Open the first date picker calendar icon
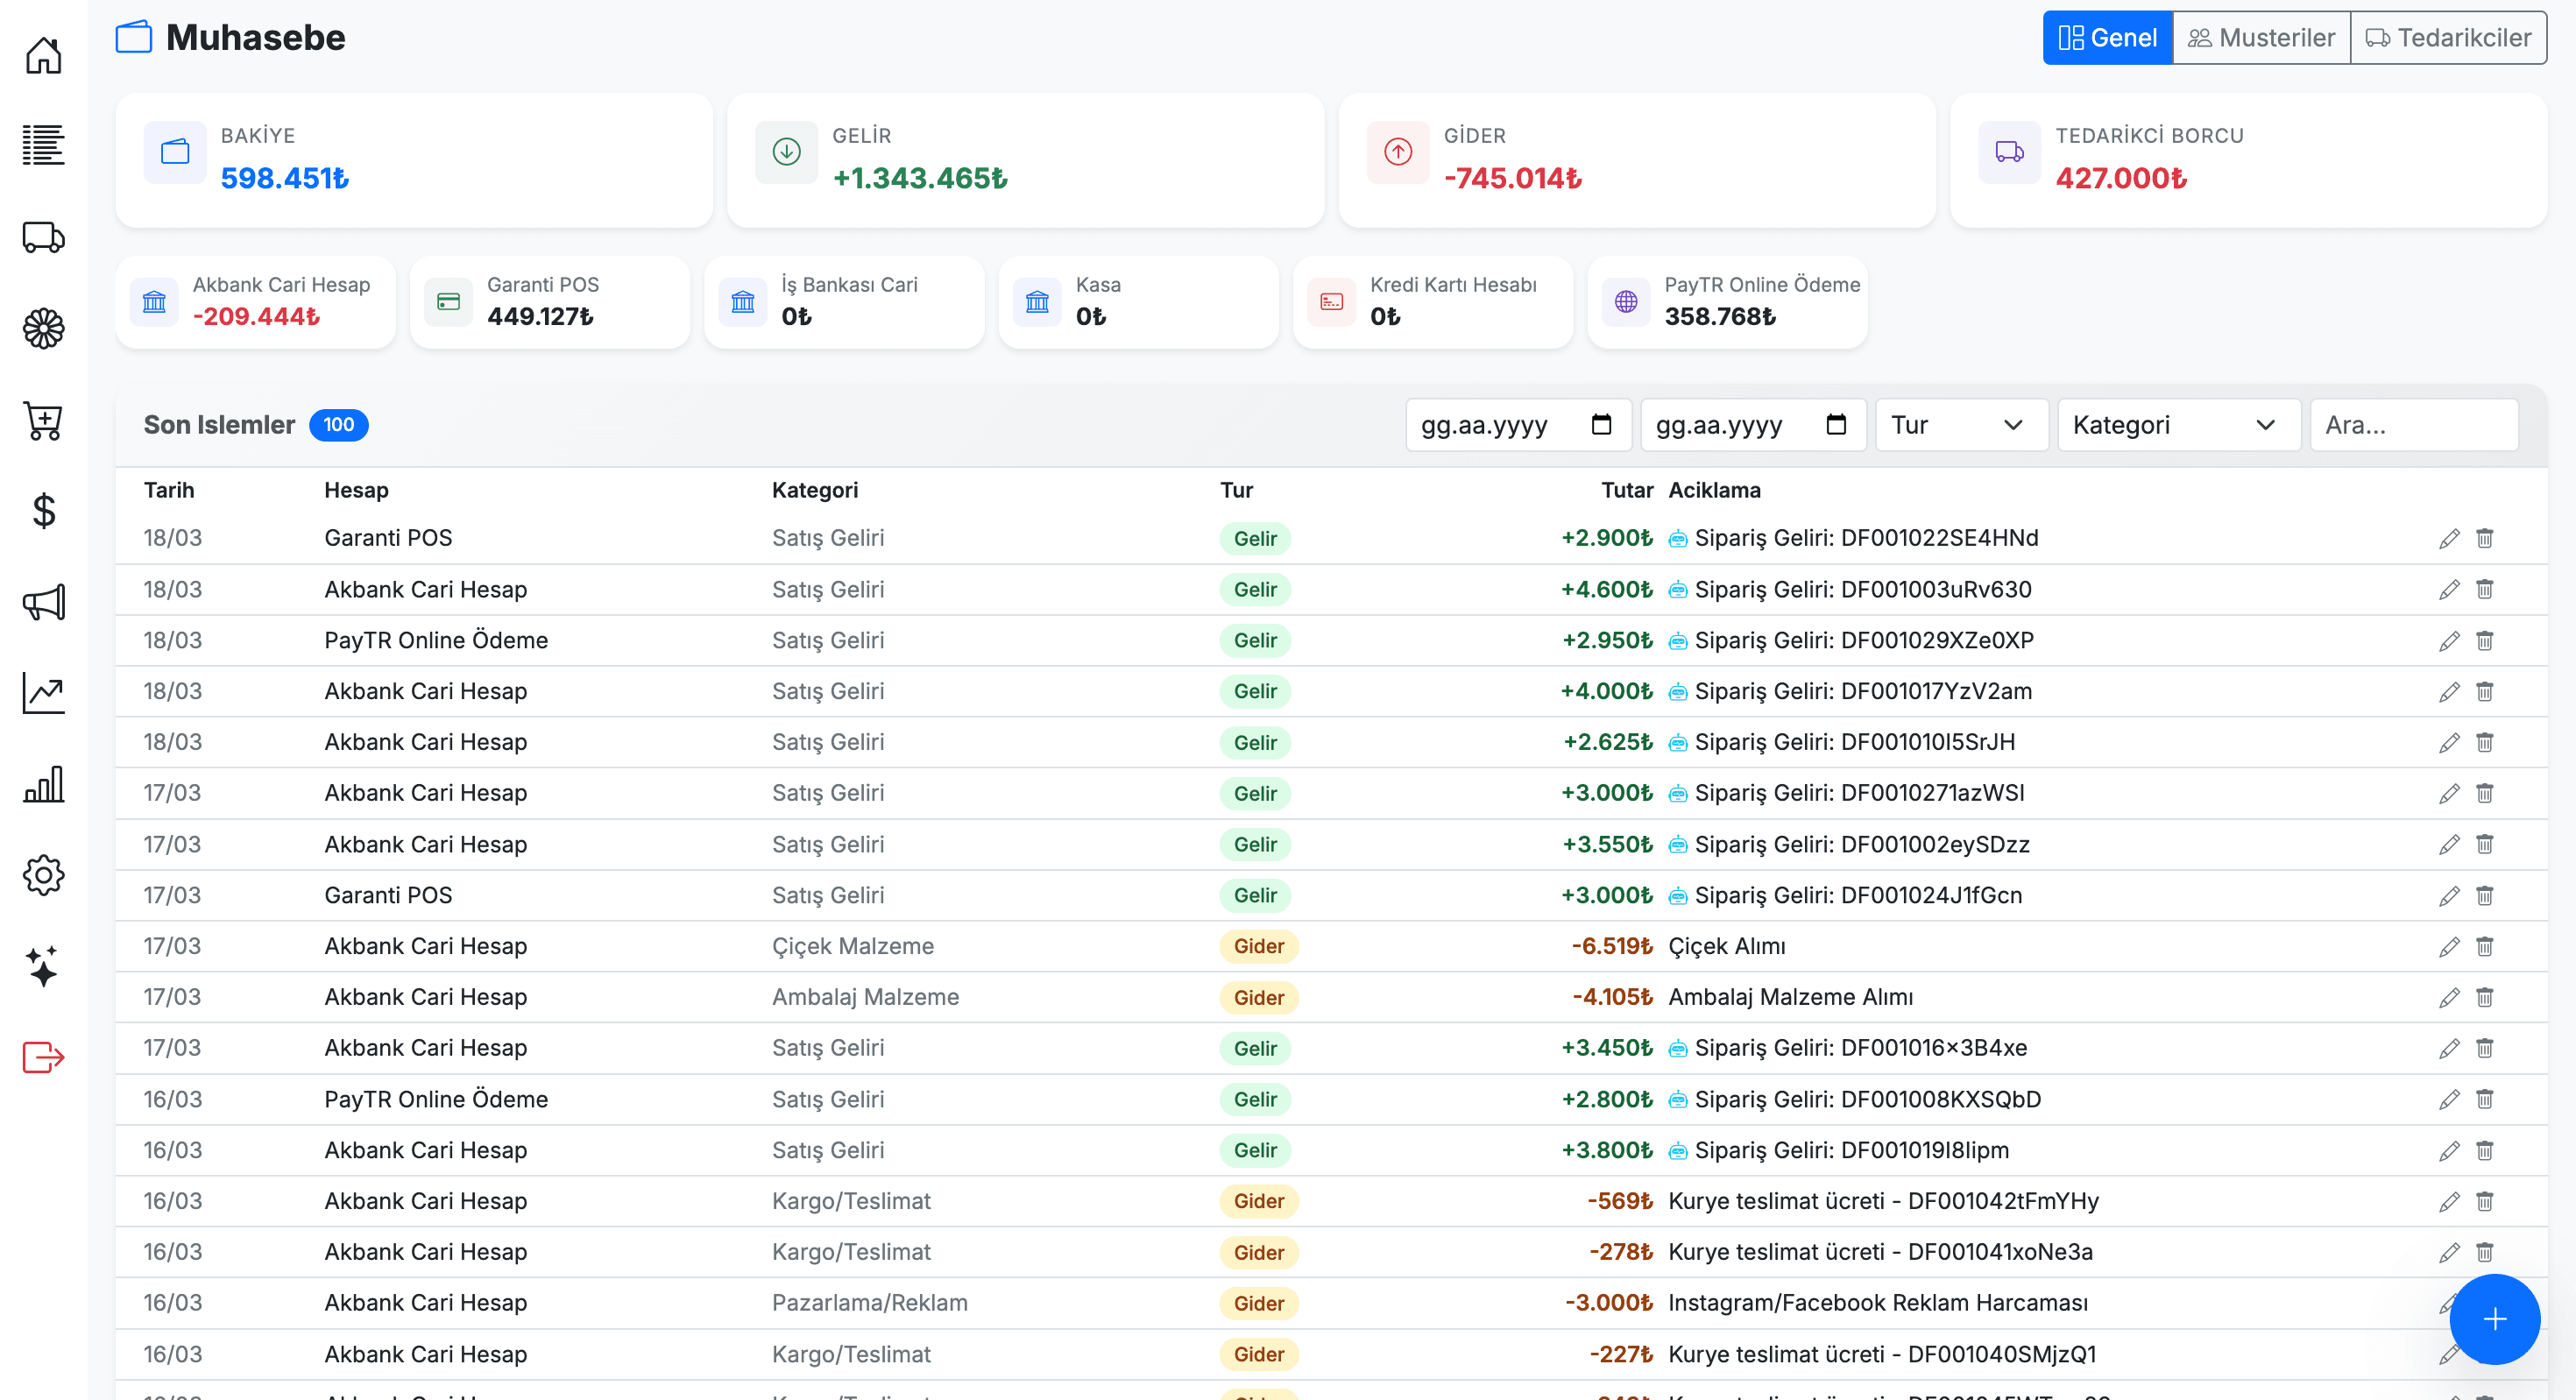 tap(1601, 424)
